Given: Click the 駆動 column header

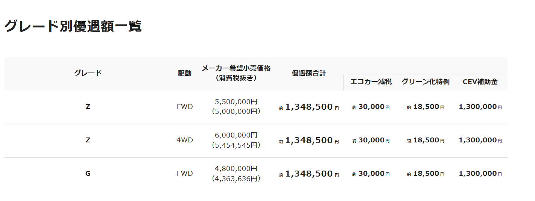Looking at the screenshot, I should [x=184, y=73].
